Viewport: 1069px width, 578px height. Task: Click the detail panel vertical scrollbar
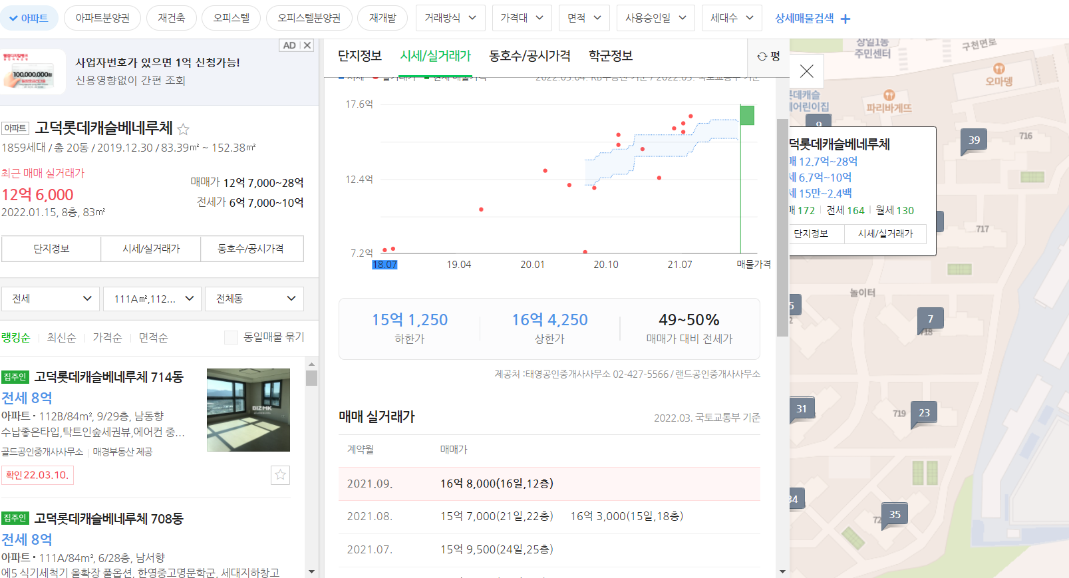tap(782, 226)
